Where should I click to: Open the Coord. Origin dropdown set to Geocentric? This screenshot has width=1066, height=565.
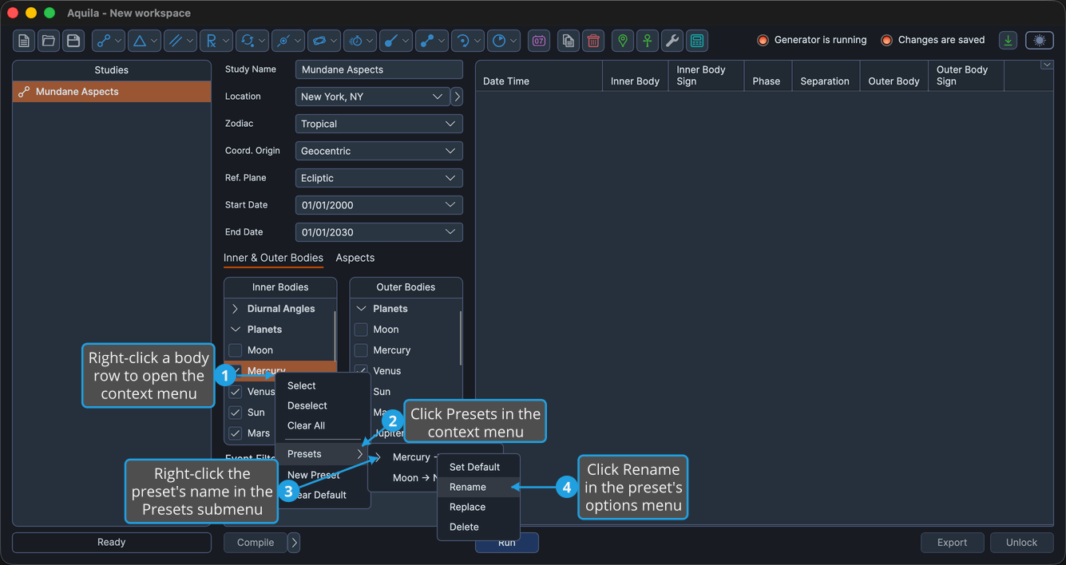378,151
